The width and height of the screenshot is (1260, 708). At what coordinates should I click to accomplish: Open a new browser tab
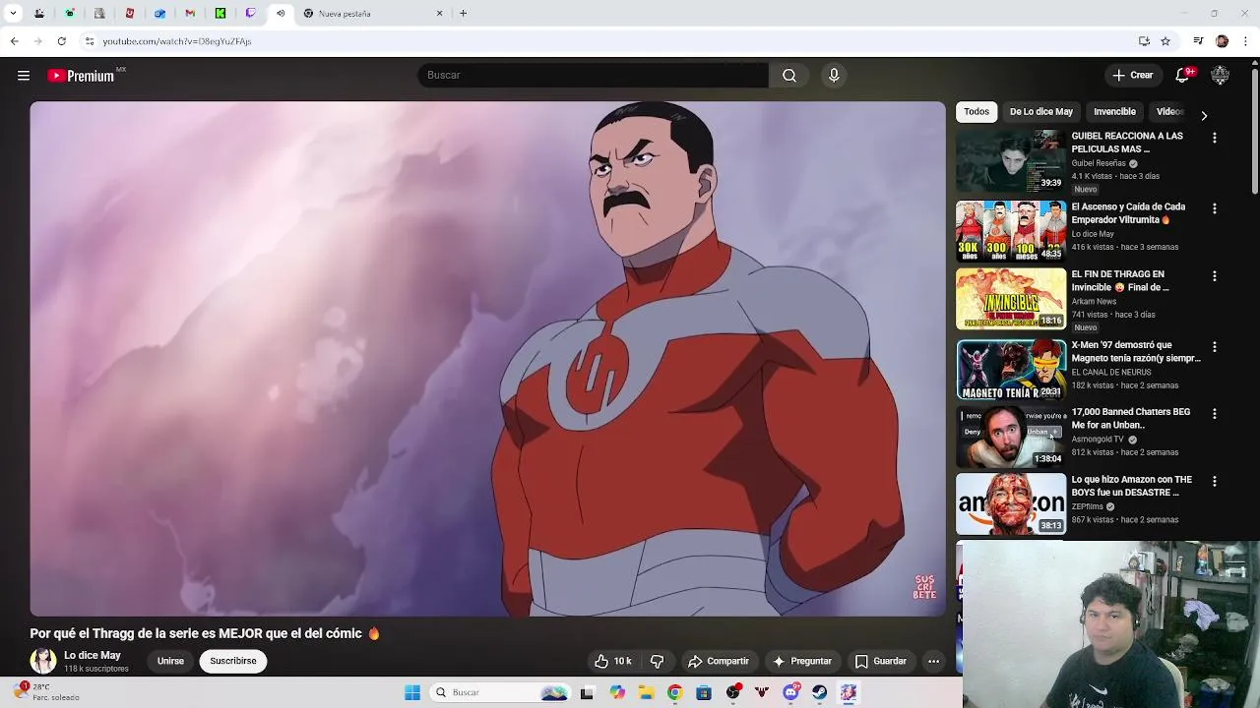coord(463,14)
